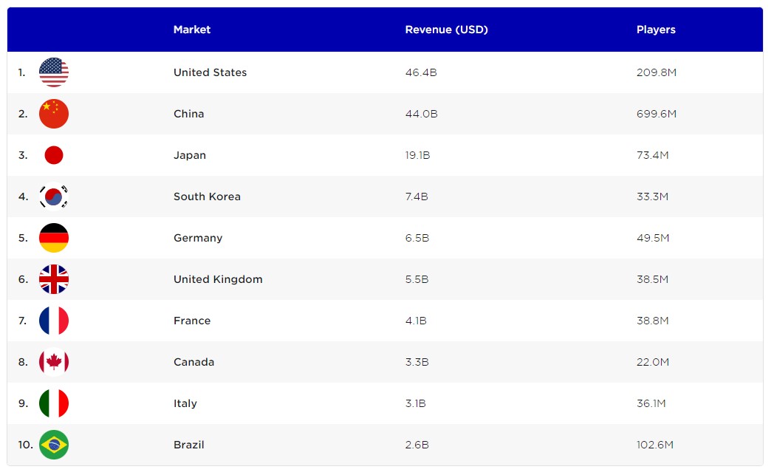Click the Players column header
The width and height of the screenshot is (774, 475).
656,30
